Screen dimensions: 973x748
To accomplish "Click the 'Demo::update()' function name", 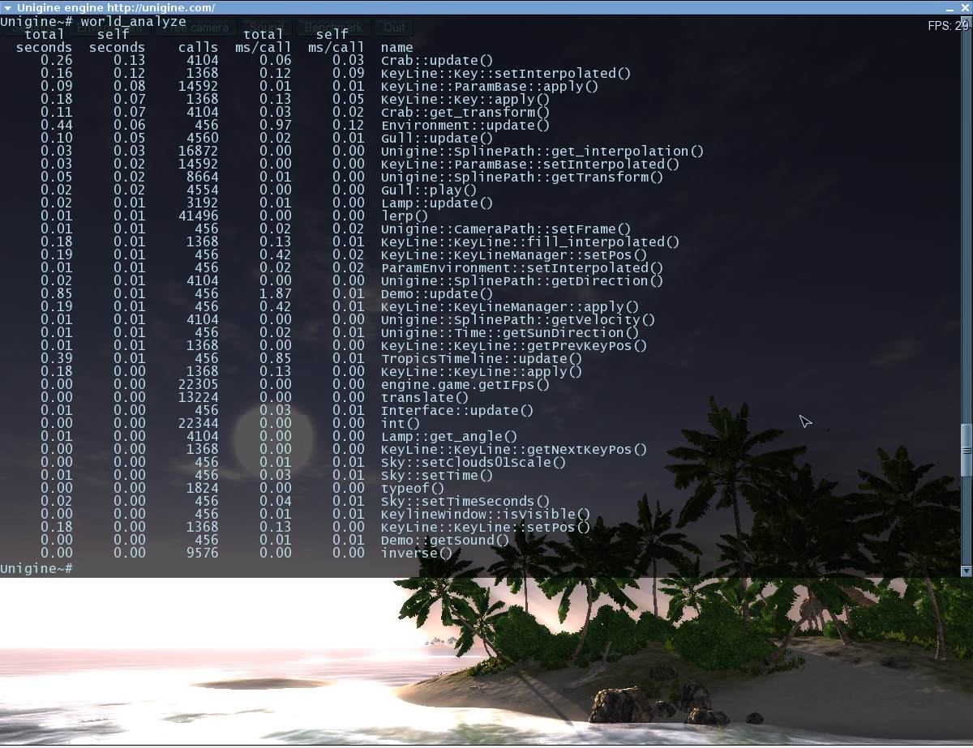I will 437,294.
